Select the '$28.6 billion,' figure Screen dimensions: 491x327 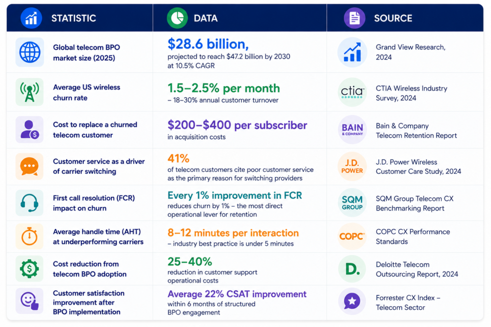tap(208, 44)
